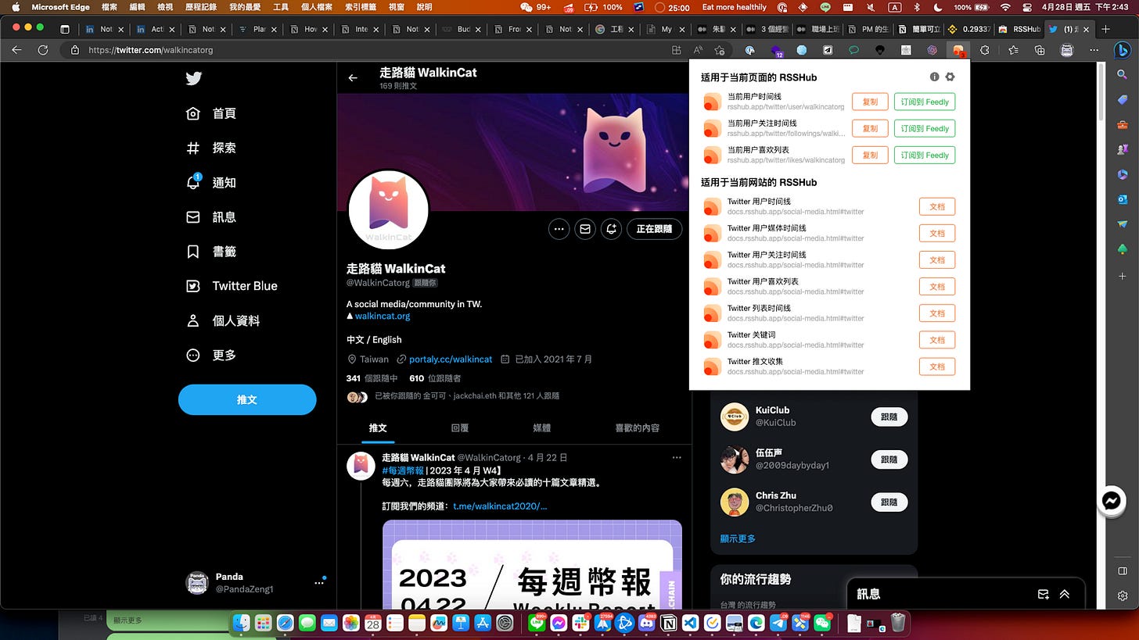Open profile three-dot more menu
The height and width of the screenshot is (640, 1139).
pos(559,229)
